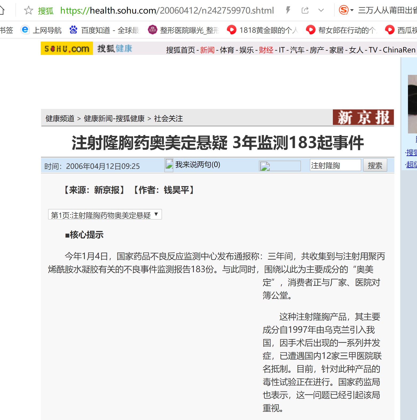
Task: Open IT in top navigation
Action: pos(282,50)
